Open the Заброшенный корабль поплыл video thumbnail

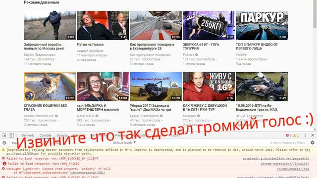(x=50, y=25)
